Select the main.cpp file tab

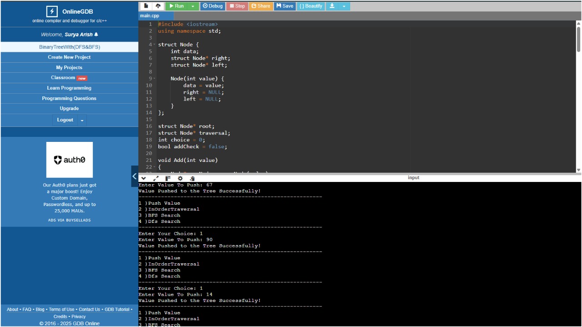click(150, 16)
